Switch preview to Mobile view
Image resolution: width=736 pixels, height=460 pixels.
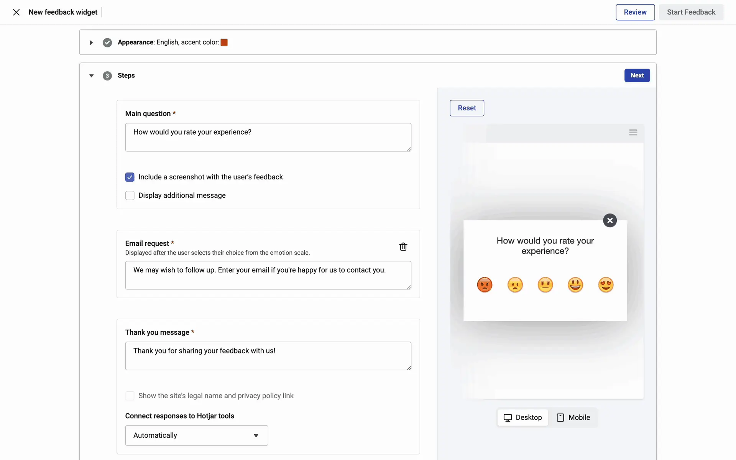(573, 417)
